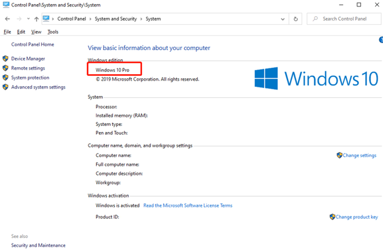383x250 pixels.
Task: Click Windows is activated text
Action: tap(117, 206)
